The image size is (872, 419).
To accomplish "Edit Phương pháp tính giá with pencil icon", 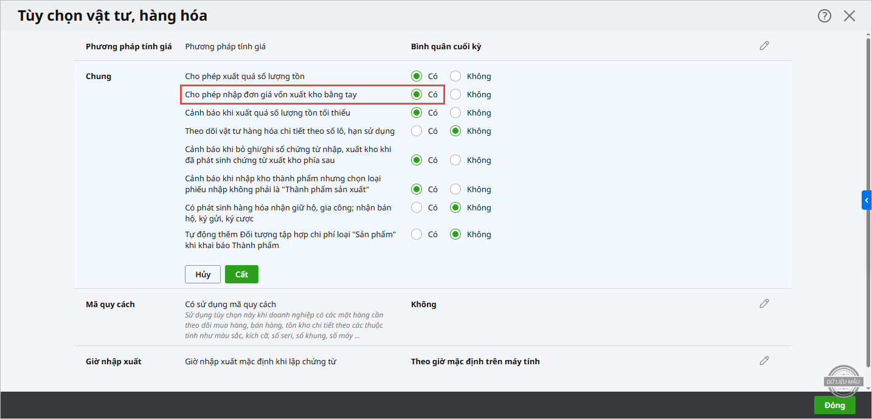I will 764,46.
